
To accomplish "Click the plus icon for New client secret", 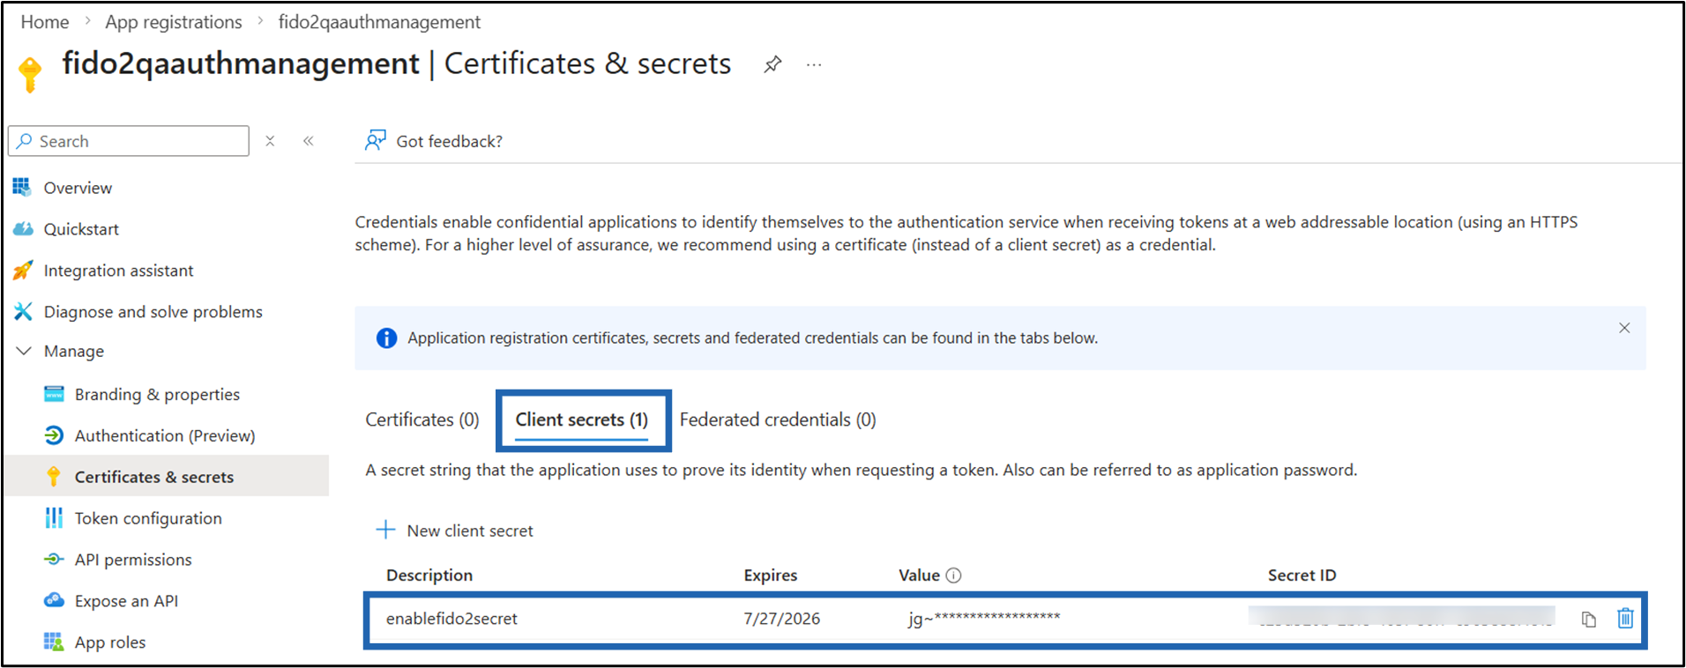I will (385, 530).
